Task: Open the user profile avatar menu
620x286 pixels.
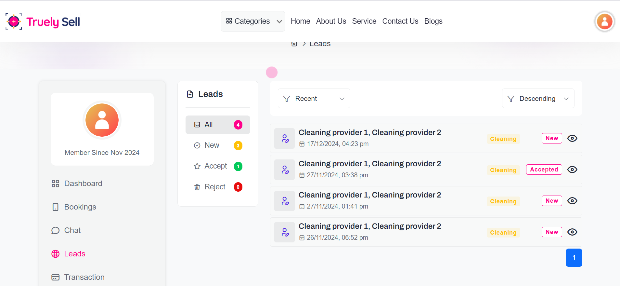Action: 604,22
